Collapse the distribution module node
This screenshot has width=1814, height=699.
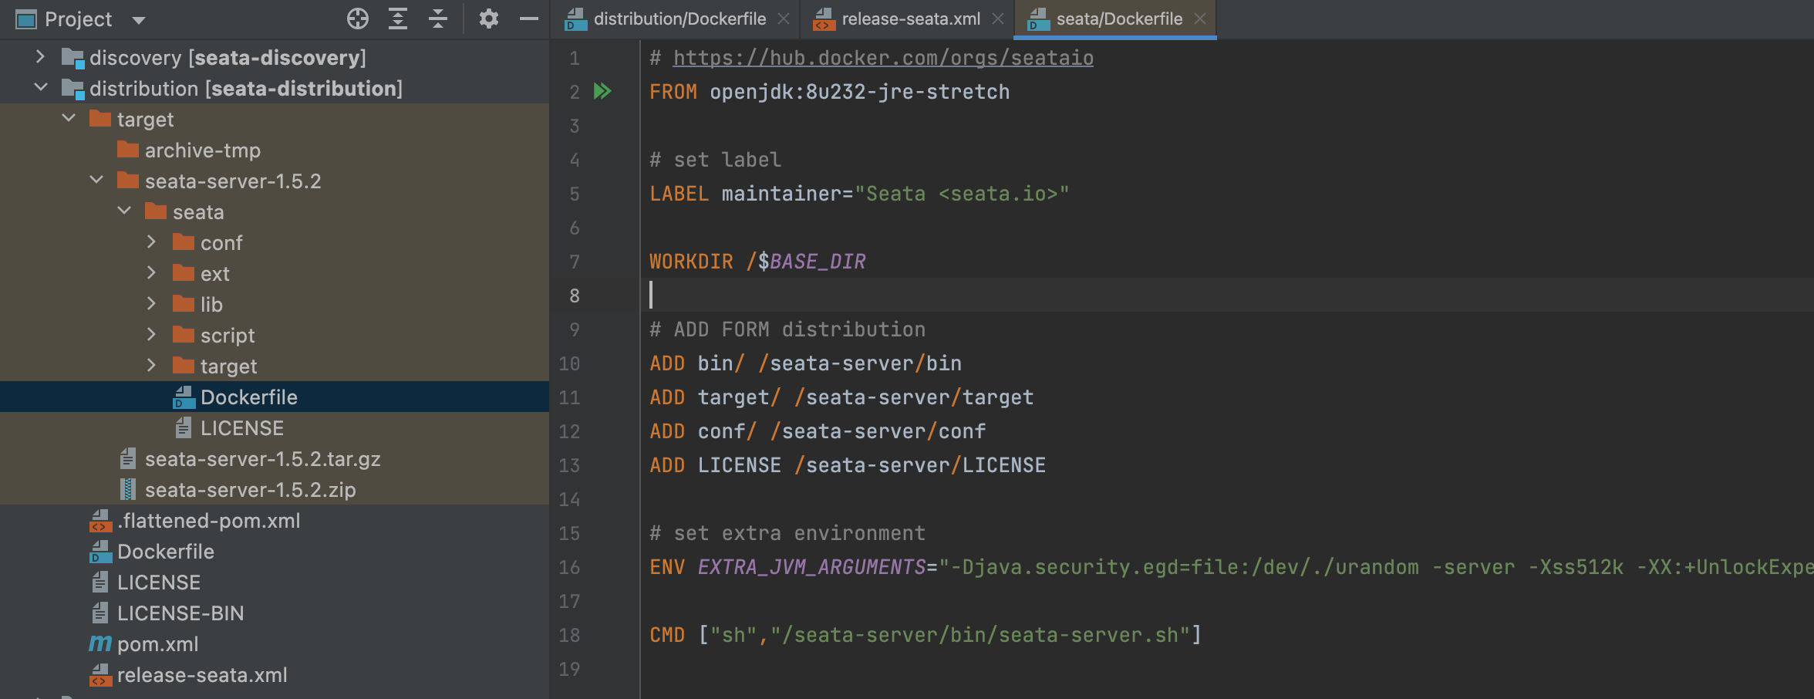(x=40, y=87)
